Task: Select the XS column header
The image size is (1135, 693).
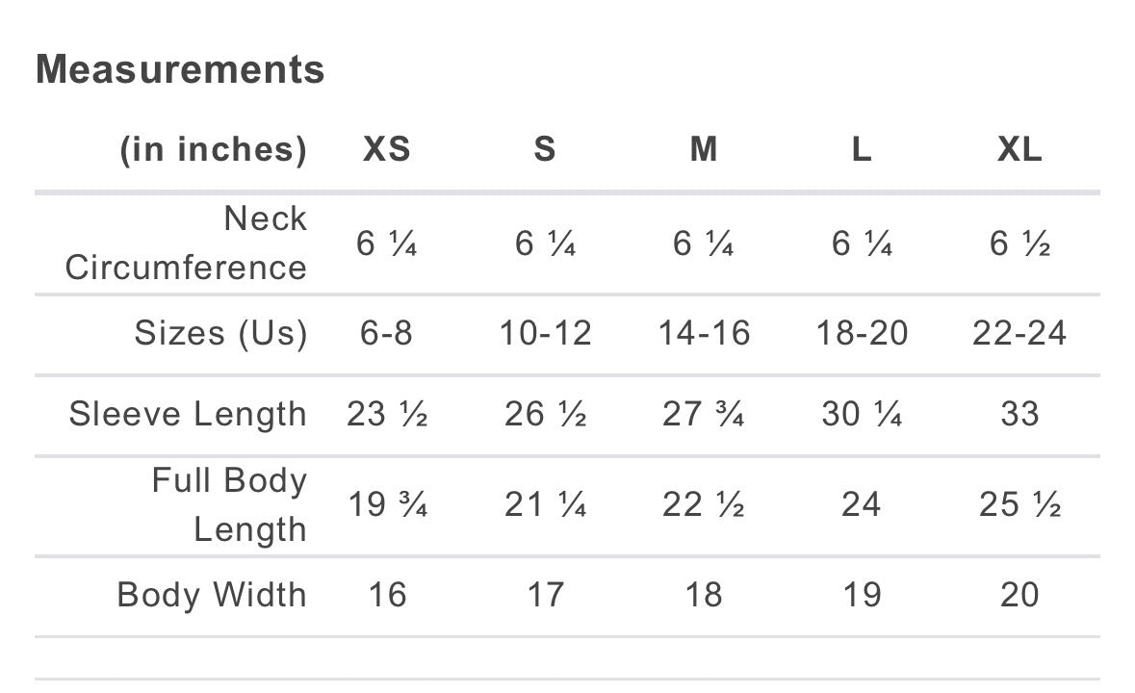Action: [x=386, y=149]
